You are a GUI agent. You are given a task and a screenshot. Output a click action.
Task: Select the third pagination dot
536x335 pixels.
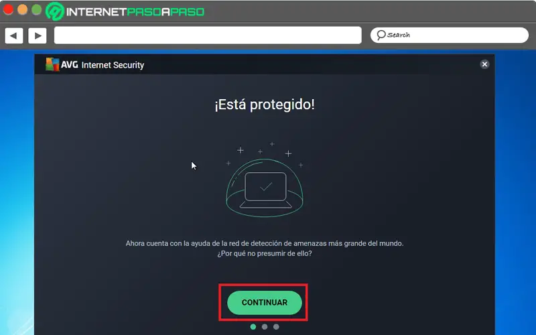point(276,327)
